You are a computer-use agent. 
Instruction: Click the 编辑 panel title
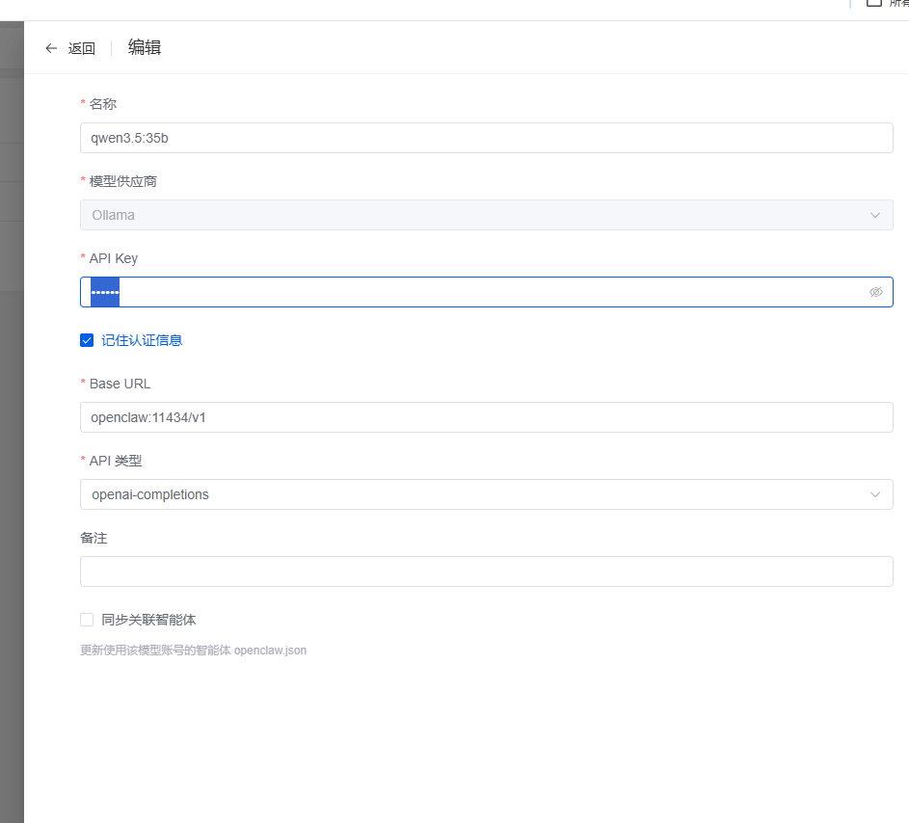click(145, 47)
